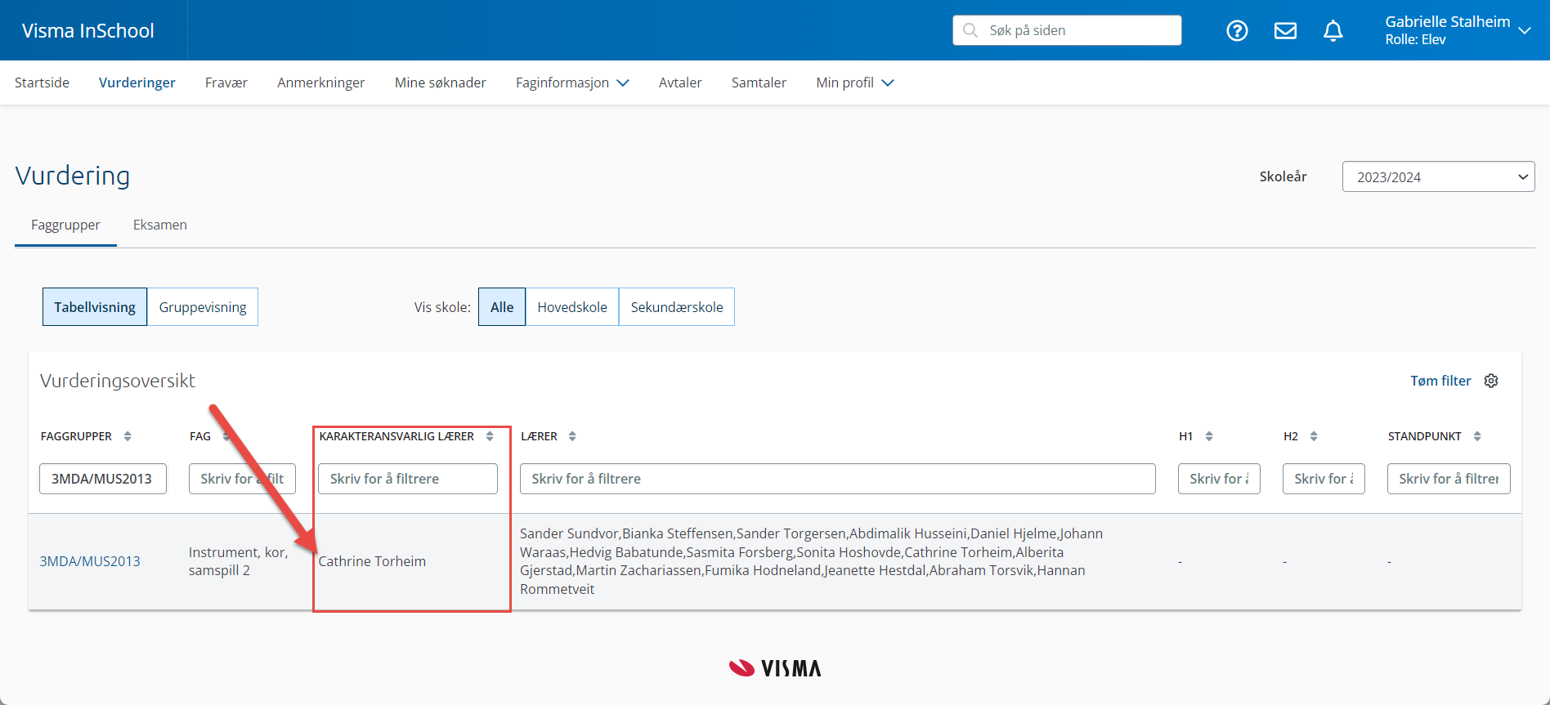This screenshot has height=705, width=1550.
Task: Open the messages envelope icon
Action: (x=1285, y=31)
